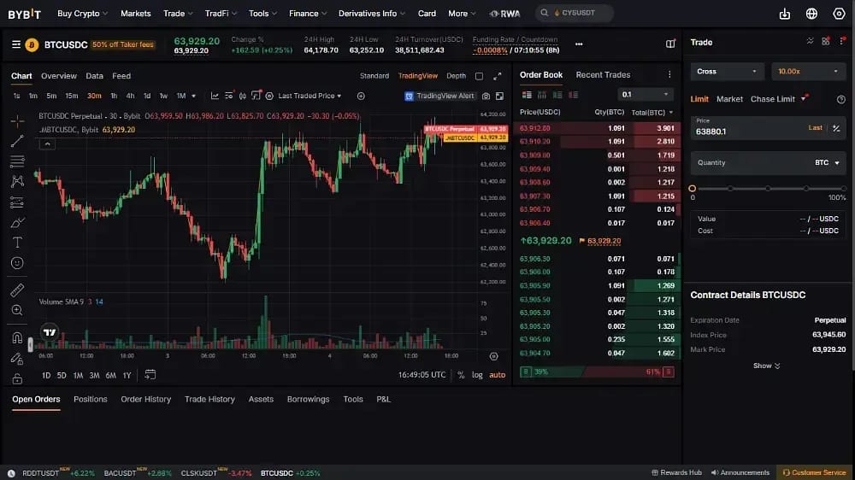This screenshot has width=855, height=480.
Task: Click the TradingView Alert button
Action: pos(439,96)
